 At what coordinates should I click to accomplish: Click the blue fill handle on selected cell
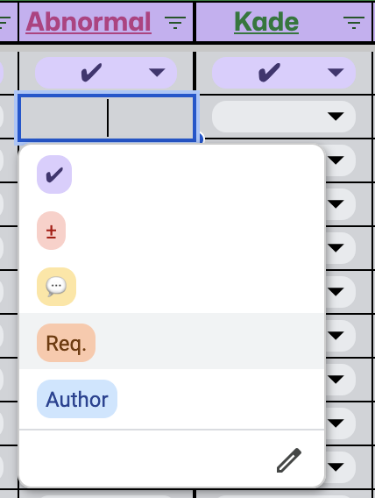click(x=201, y=139)
